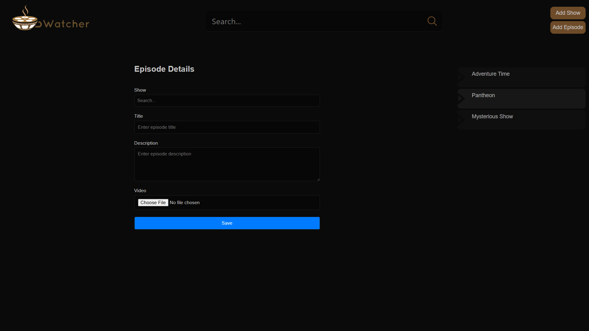This screenshot has width=589, height=331.
Task: Focus the top Search... bar
Action: point(316,21)
